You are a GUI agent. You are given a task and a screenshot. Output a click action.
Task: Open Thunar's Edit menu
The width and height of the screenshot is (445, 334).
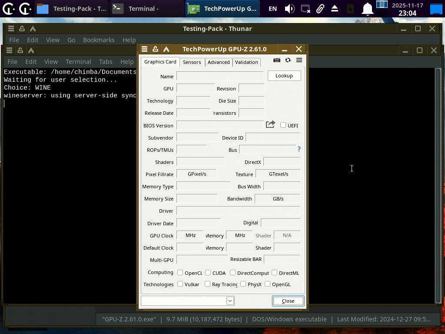[x=33, y=40]
